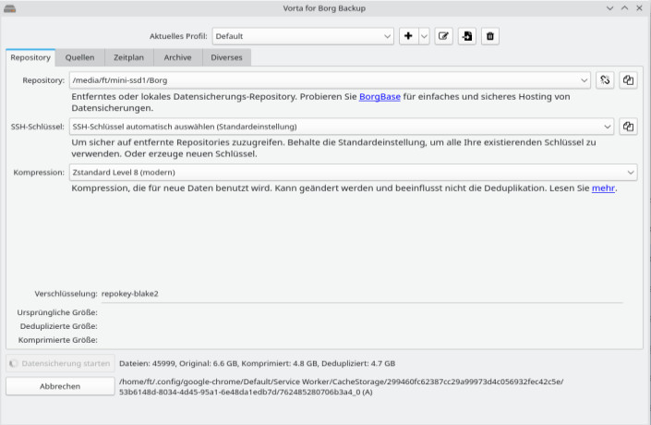Click the backup stats line 'Dateien: 45999'
The width and height of the screenshot is (651, 425).
pyautogui.click(x=257, y=363)
